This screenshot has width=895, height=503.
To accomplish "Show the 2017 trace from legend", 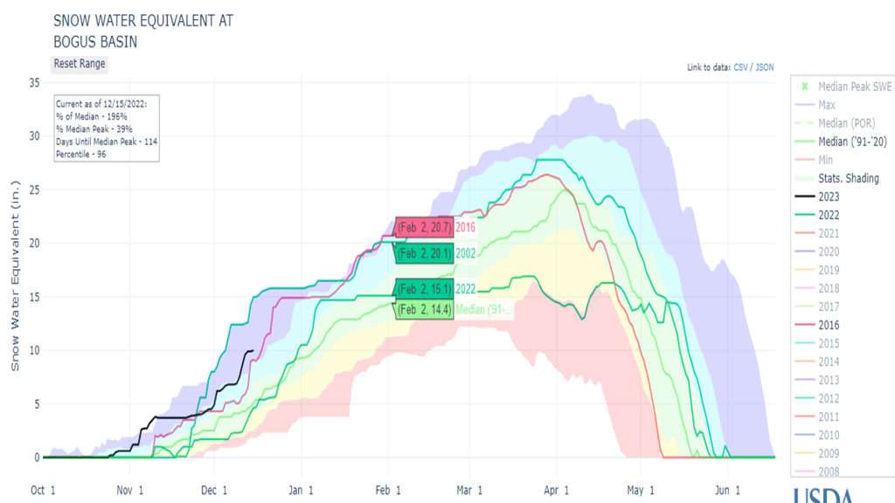I will (x=829, y=307).
